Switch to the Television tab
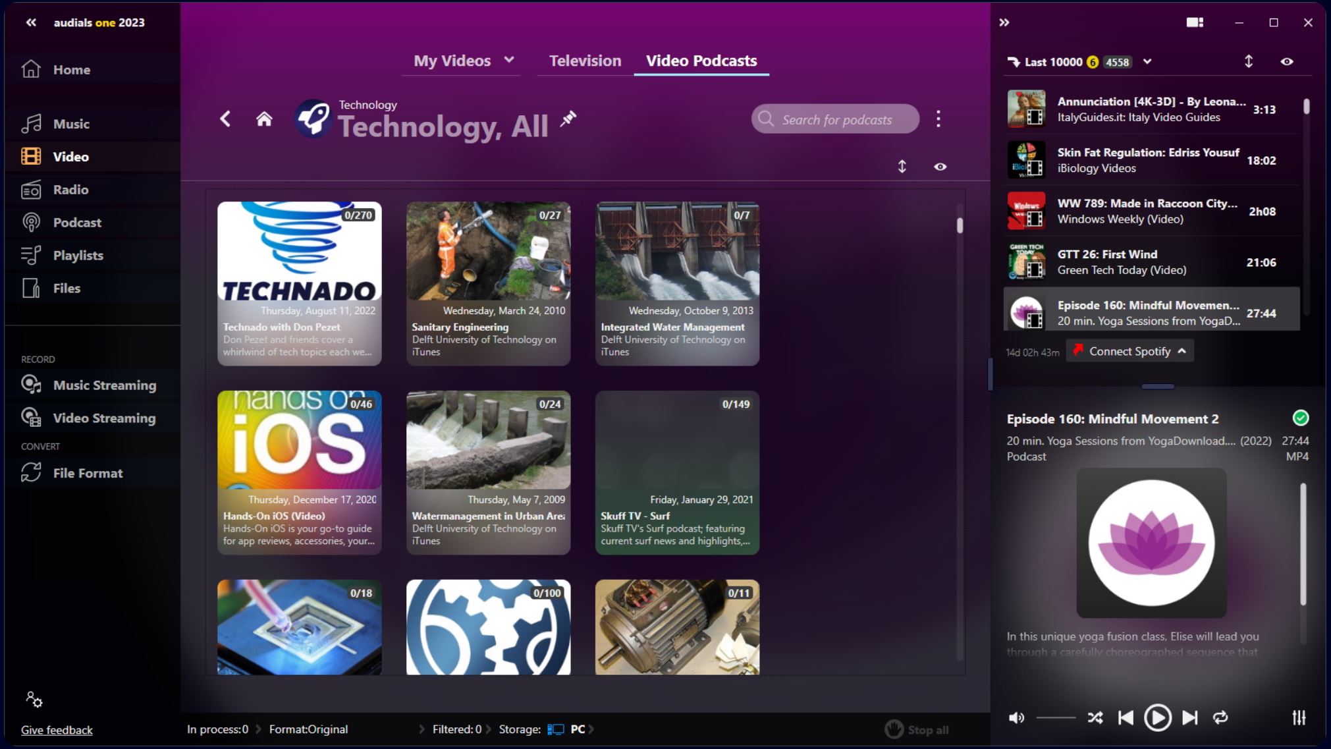Screen dimensions: 1331x749 [585, 61]
